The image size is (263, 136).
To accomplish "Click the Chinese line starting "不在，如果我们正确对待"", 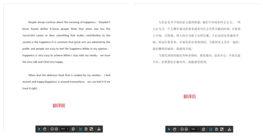I will click(x=180, y=62).
